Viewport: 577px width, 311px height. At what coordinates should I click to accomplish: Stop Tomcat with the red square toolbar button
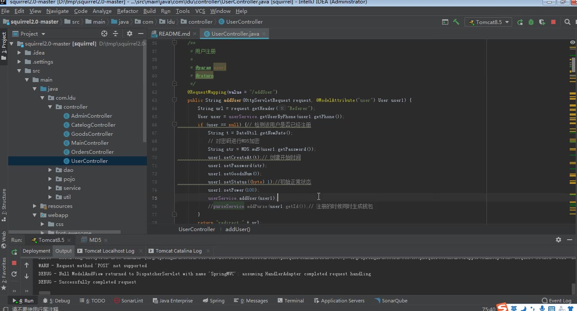(x=553, y=22)
